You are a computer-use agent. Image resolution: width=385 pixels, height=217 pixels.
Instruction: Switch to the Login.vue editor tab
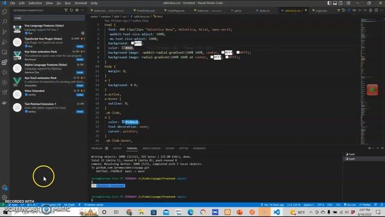[x=321, y=11]
